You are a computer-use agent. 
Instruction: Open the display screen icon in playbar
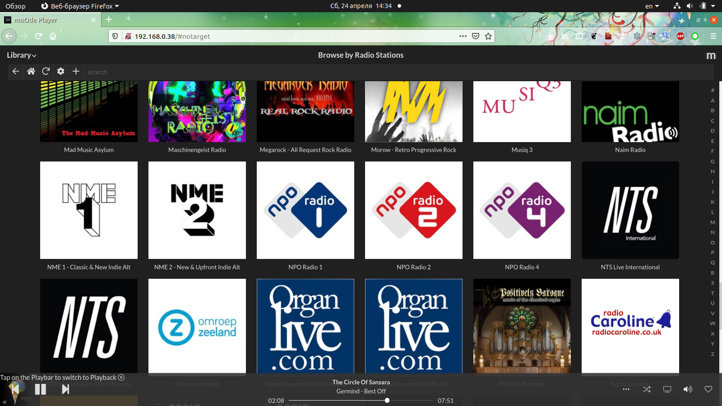[x=667, y=389]
